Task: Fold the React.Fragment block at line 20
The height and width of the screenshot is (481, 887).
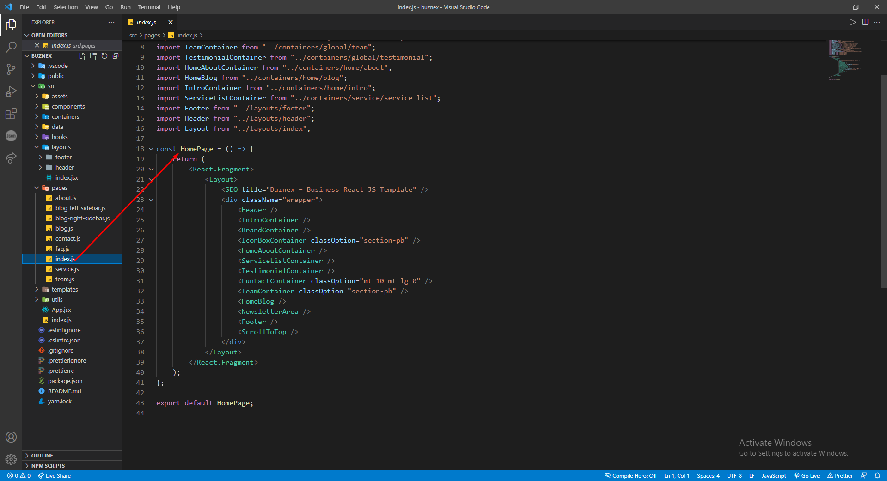Action: pyautogui.click(x=151, y=169)
